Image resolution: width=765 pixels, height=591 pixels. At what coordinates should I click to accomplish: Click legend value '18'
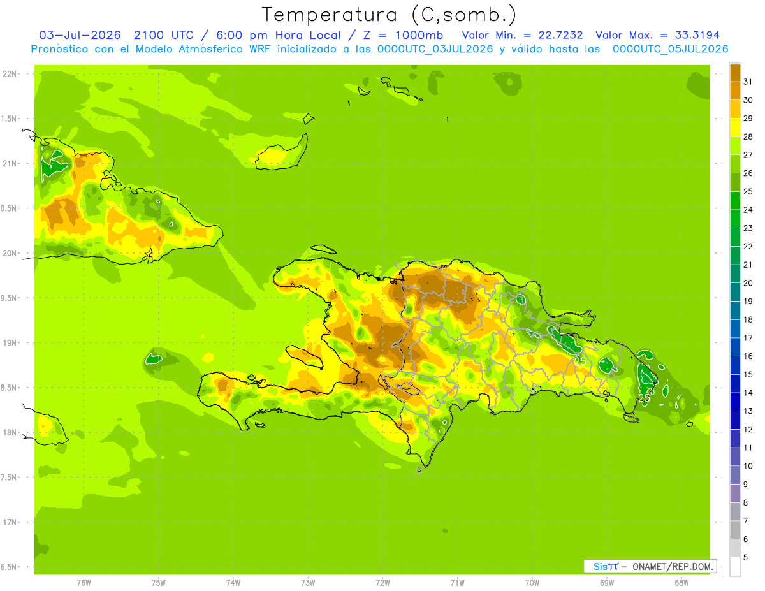(x=748, y=319)
